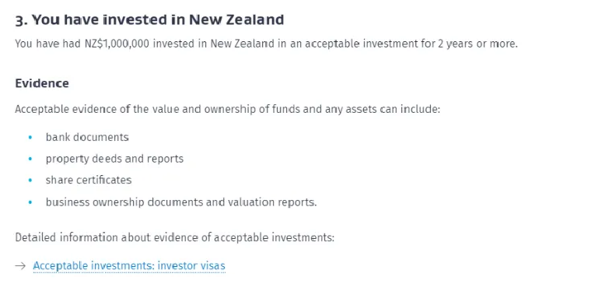Click the arrow icon before Acceptable investments link
The image size is (602, 291).
(20, 265)
